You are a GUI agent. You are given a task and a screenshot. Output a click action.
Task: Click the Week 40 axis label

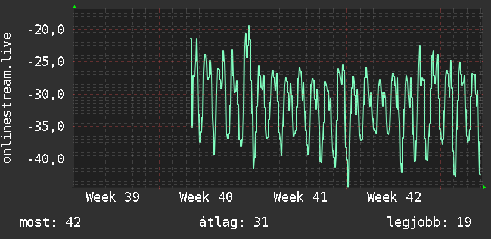[206, 197]
